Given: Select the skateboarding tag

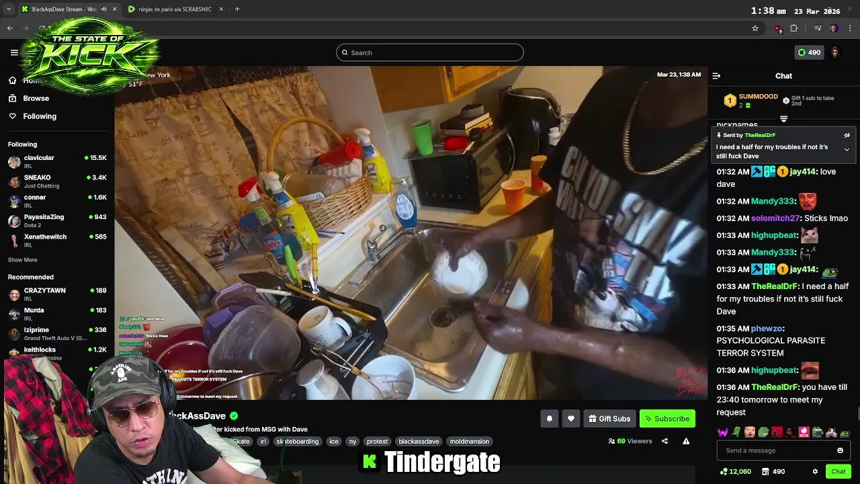Looking at the screenshot, I should coord(297,442).
